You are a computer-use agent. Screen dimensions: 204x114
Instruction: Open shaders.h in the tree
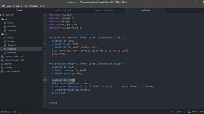click(11, 45)
